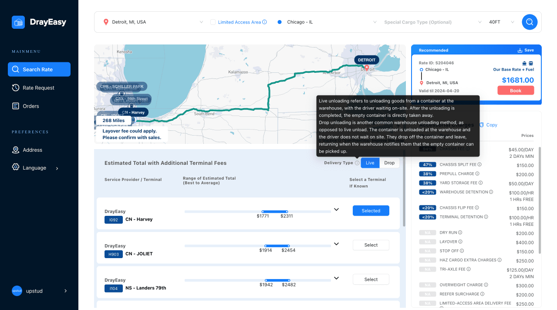This screenshot has height=310, width=557.
Task: Click the DrayEasy logo icon
Action: pyautogui.click(x=18, y=22)
